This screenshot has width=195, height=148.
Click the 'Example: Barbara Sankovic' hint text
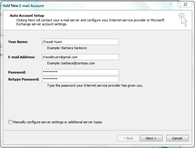point(67,48)
